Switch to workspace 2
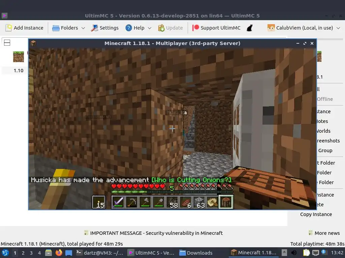Viewport: 345px width, 258px height. 23,253
